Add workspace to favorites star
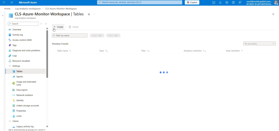279x131 pixels. click(x=89, y=14)
